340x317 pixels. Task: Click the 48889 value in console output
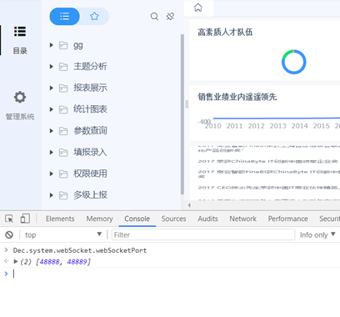pos(77,262)
